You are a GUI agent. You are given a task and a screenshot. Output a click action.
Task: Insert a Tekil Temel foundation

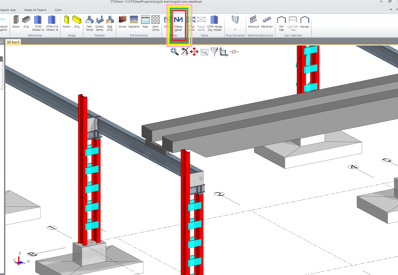[89, 23]
